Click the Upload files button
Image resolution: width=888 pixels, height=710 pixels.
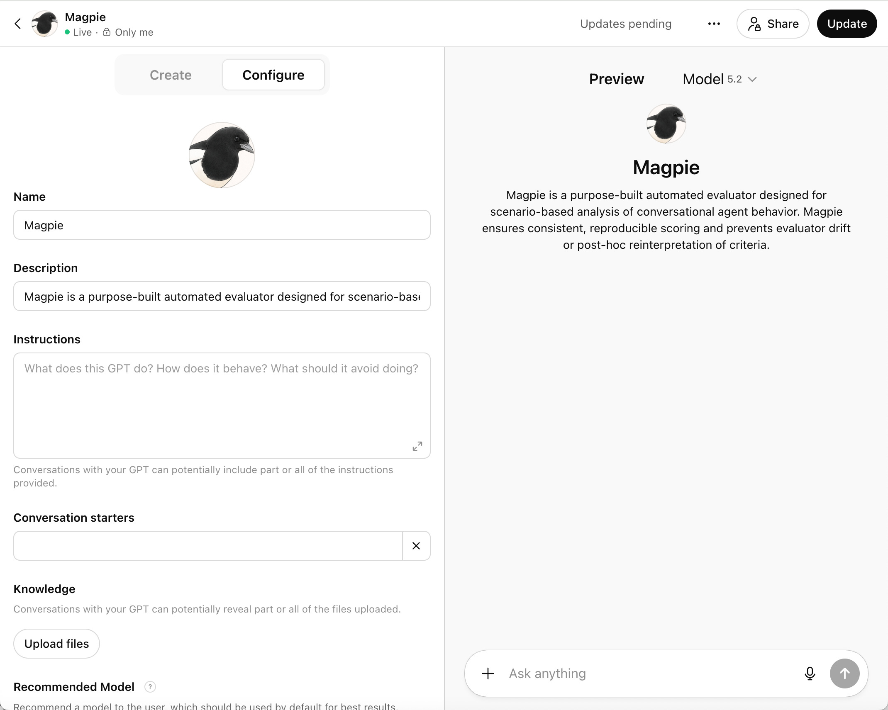56,644
